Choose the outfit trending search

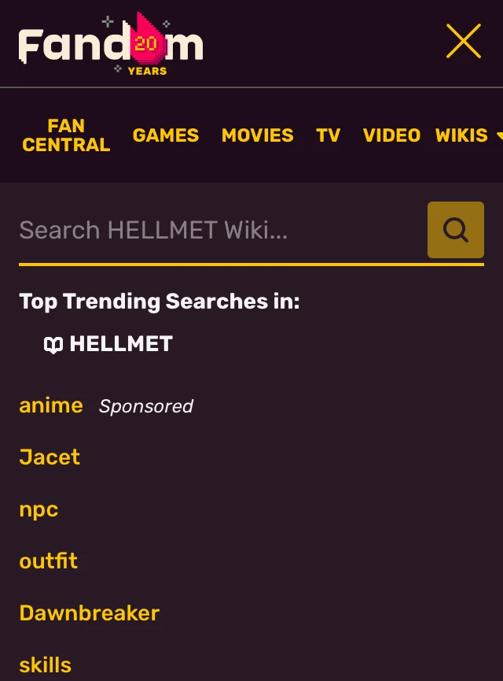tap(48, 561)
